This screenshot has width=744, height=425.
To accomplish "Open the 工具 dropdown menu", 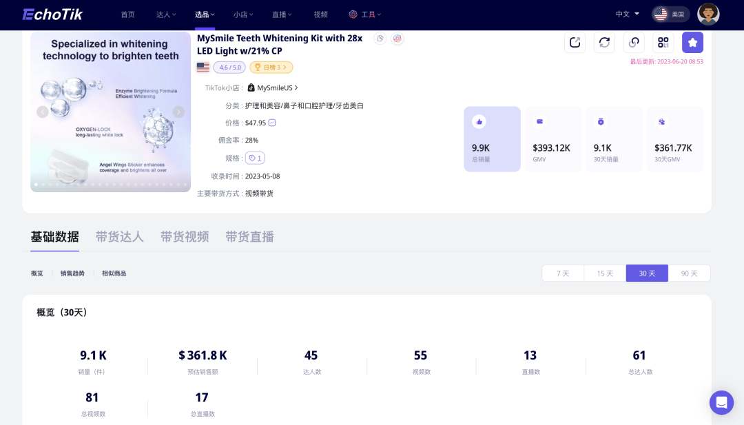I will tap(366, 14).
